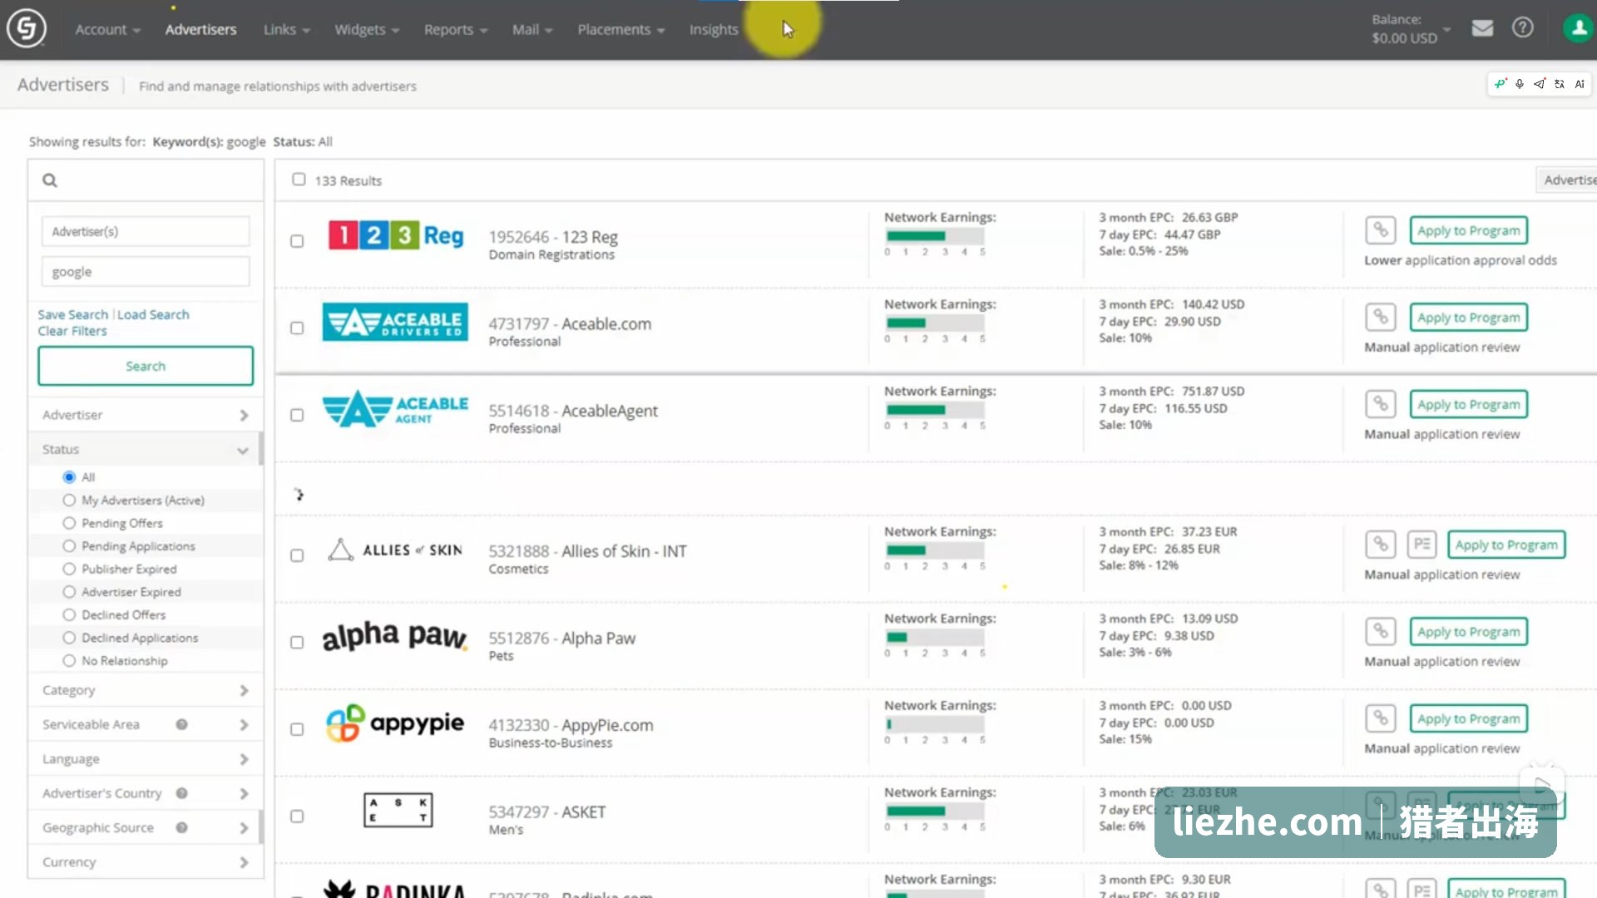Screen dimensions: 1597x898
Task: Click the green Search button
Action: (x=146, y=366)
